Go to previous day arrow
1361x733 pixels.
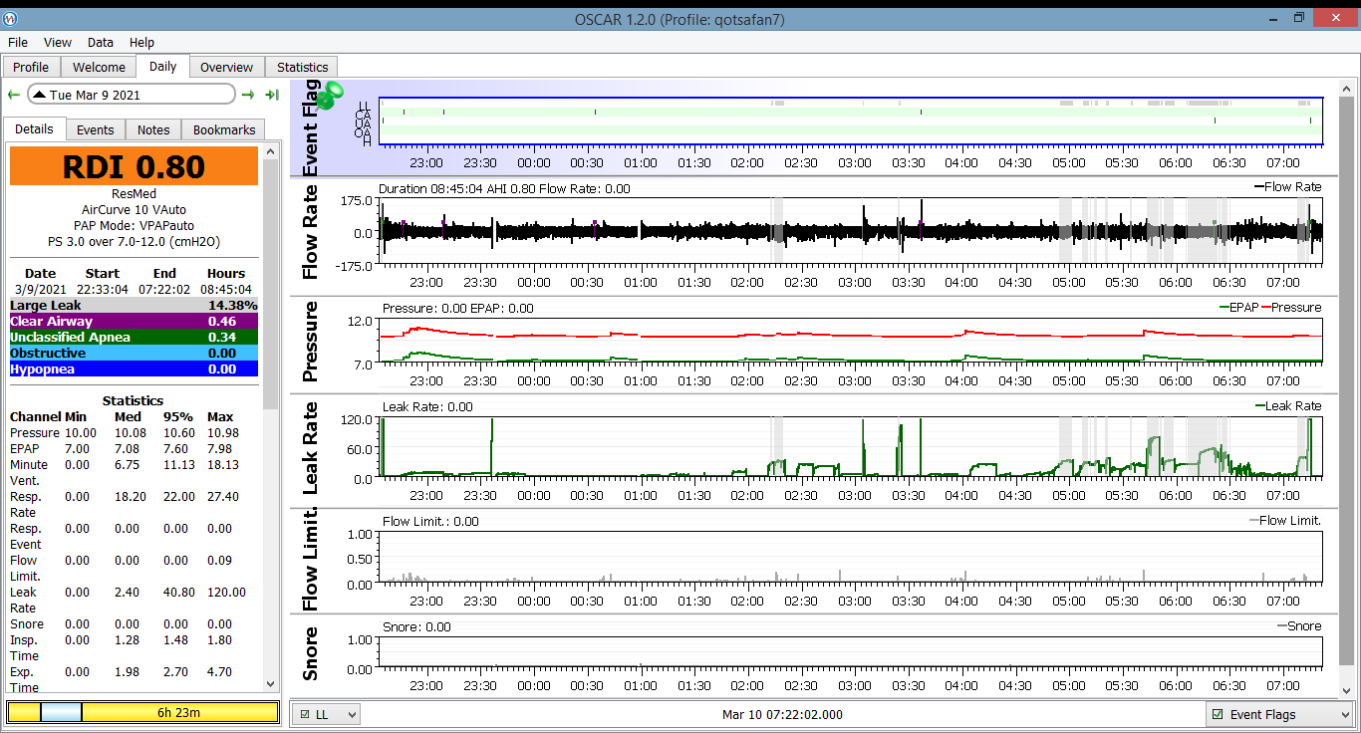point(14,96)
